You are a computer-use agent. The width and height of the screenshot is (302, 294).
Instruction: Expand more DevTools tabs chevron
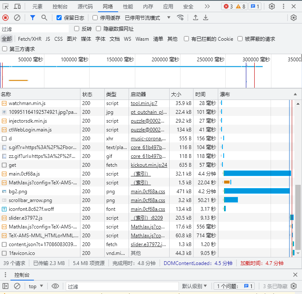207,7
